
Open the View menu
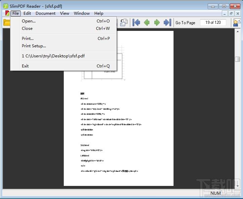[65, 13]
